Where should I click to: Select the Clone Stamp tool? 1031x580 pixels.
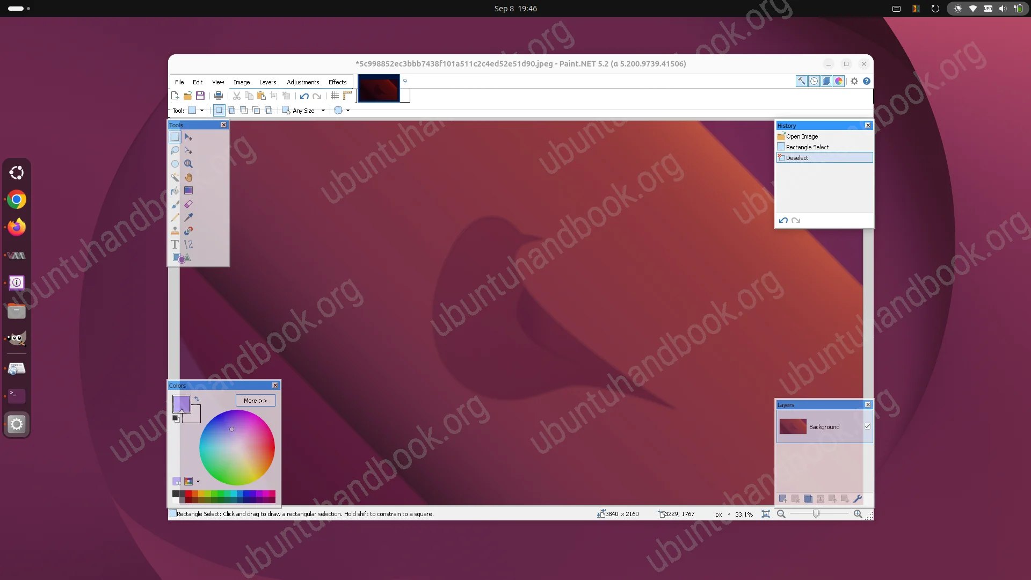pos(175,231)
